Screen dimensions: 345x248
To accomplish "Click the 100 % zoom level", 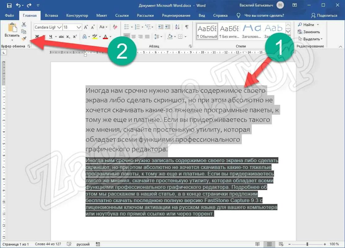I will (x=334, y=244).
